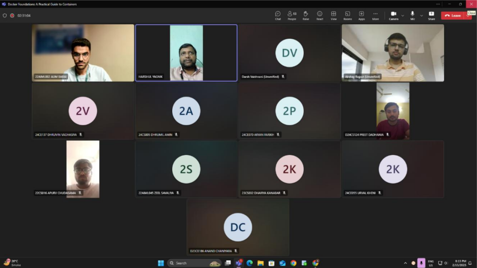The height and width of the screenshot is (268, 477).
Task: Open the Windows Start menu
Action: [161, 263]
